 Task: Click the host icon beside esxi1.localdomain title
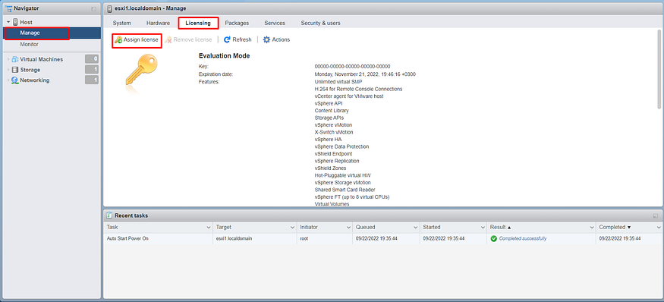(109, 8)
